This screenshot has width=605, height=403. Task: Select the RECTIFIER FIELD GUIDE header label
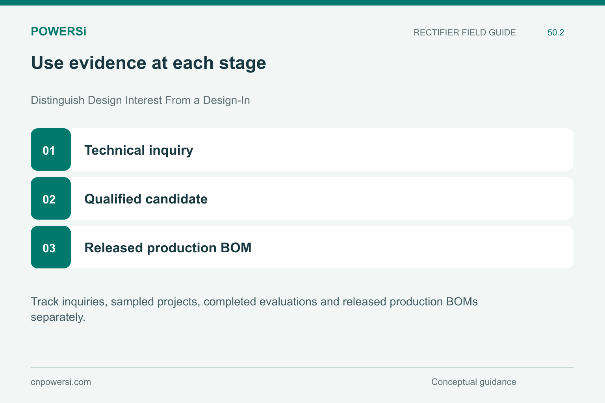click(464, 32)
